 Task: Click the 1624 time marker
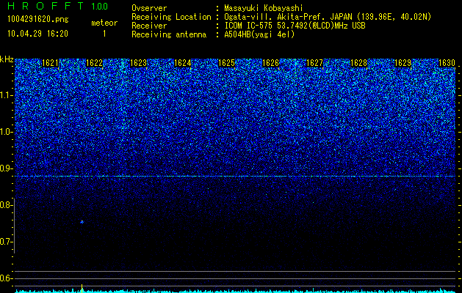pyautogui.click(x=182, y=63)
